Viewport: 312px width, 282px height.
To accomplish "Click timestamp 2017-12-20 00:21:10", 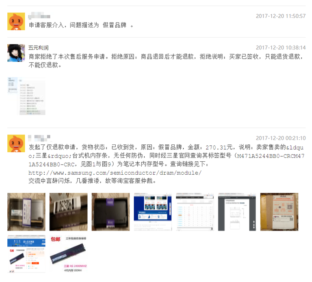I will 280,138.
